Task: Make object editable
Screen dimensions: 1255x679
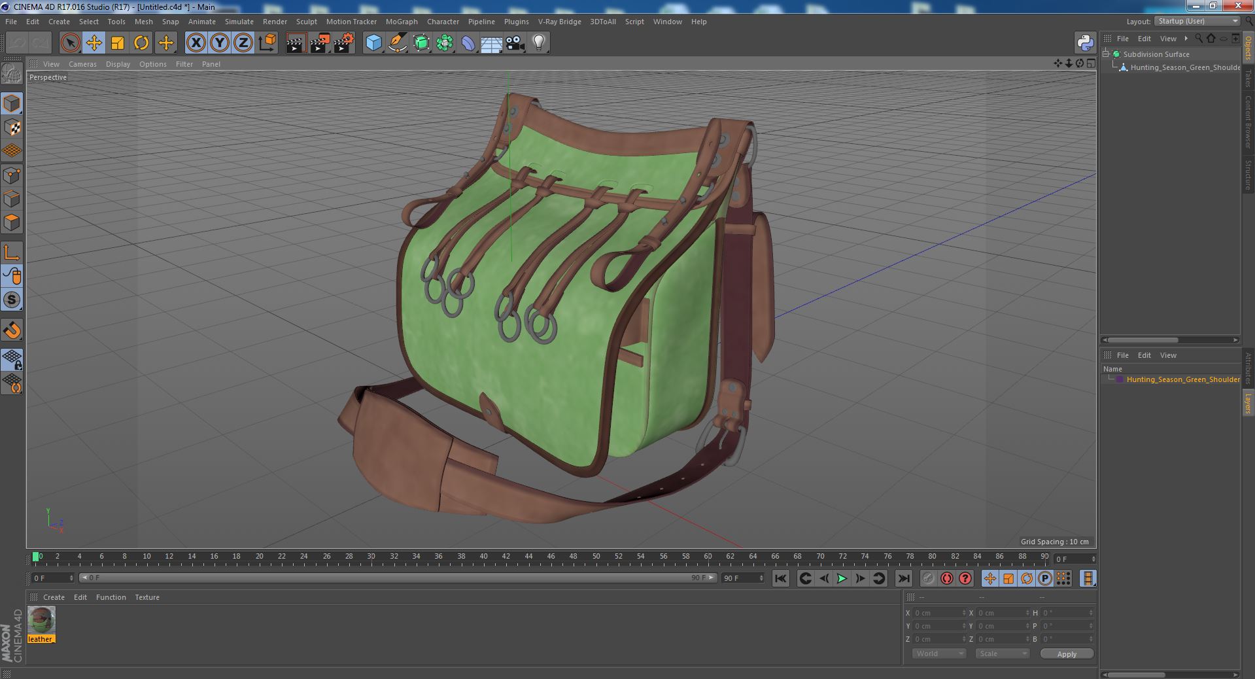Action: (x=12, y=74)
